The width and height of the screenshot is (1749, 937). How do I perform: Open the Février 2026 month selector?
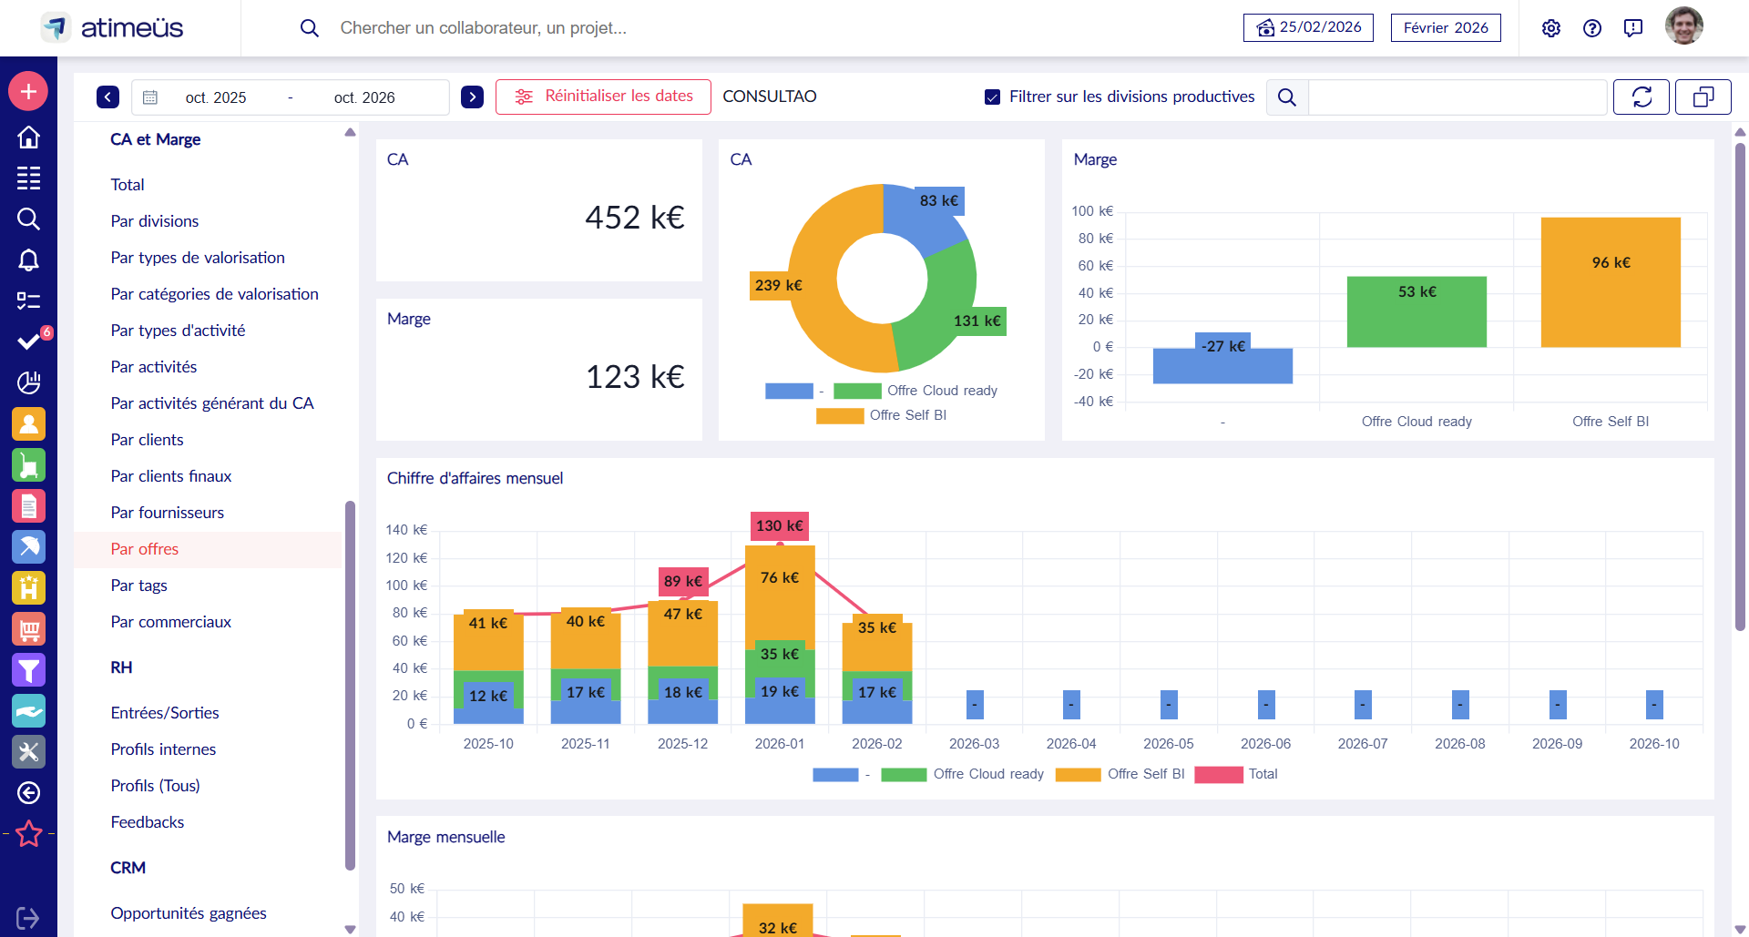click(x=1445, y=28)
